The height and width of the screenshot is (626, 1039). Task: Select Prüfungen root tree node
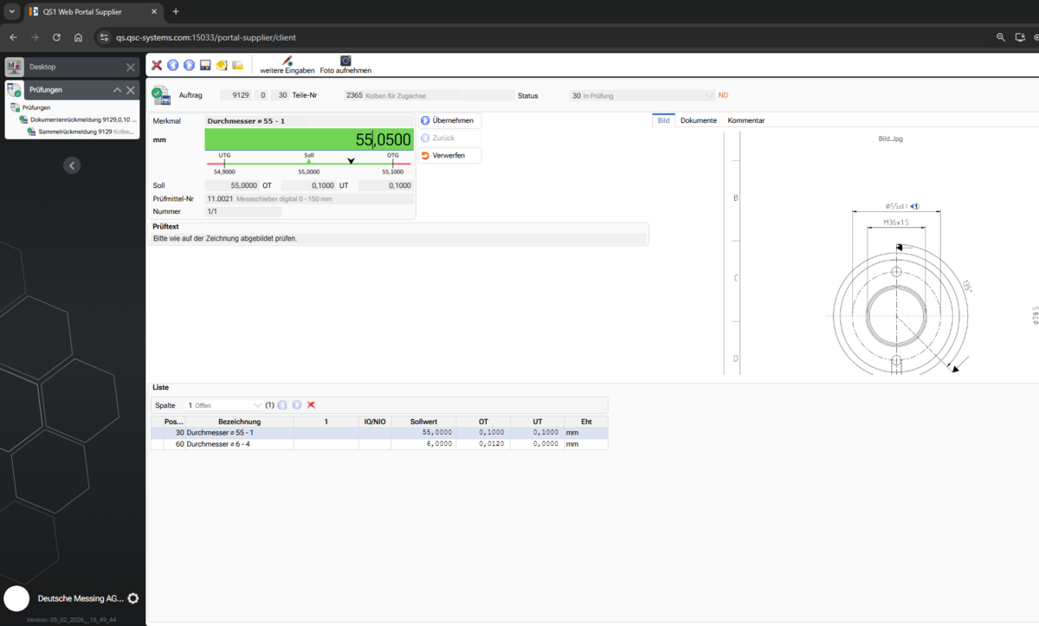pos(36,107)
